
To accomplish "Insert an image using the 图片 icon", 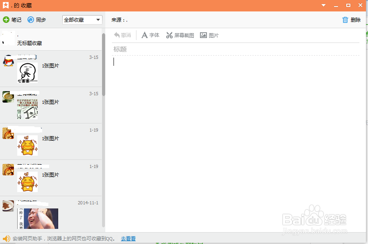I will (209, 35).
